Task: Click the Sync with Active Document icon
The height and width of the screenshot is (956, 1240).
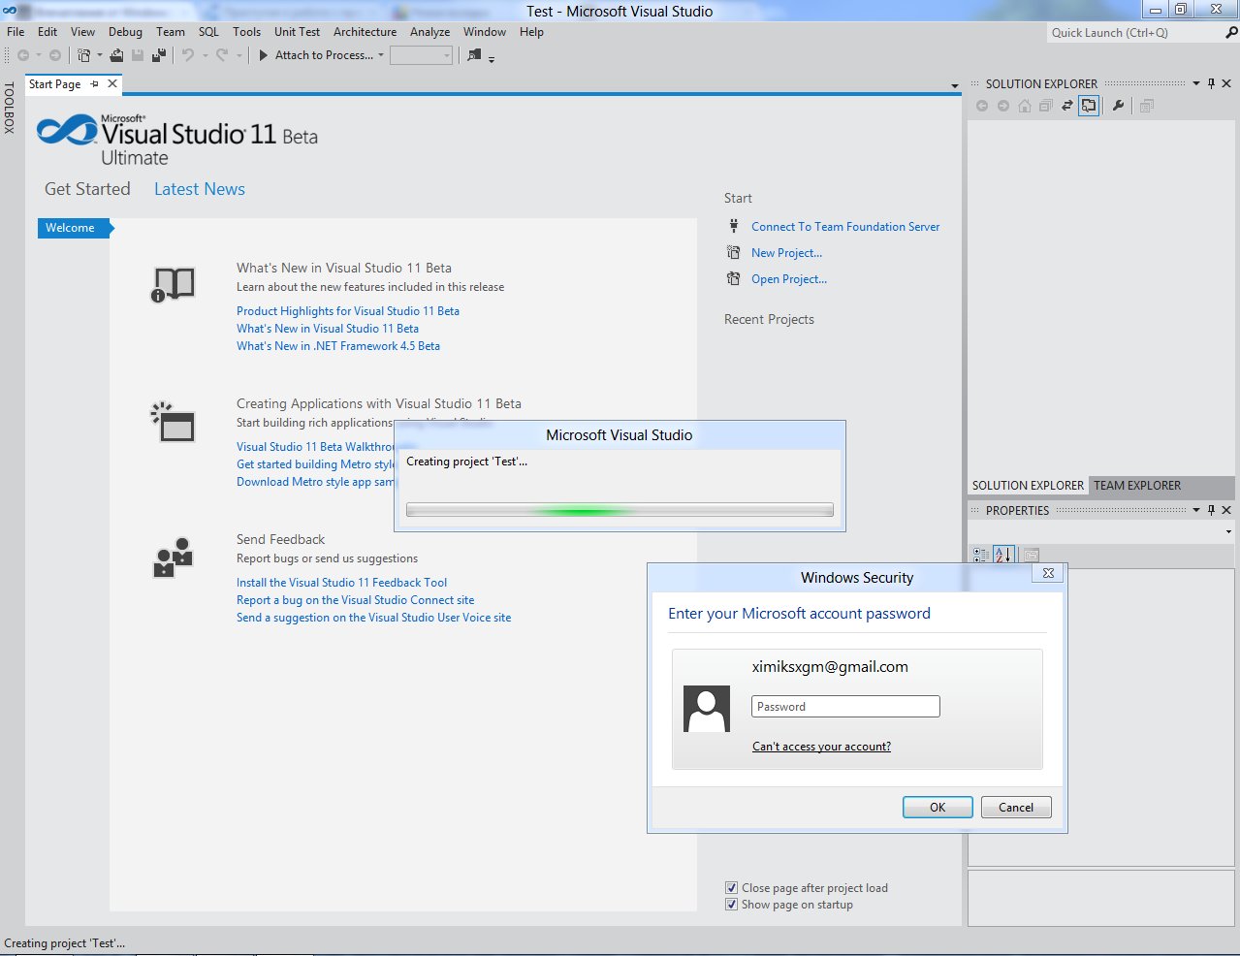Action: (1067, 106)
